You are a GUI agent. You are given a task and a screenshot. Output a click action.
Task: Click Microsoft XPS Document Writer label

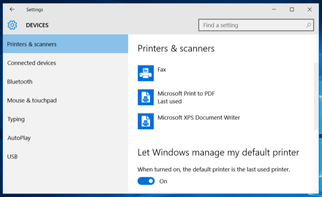(199, 118)
